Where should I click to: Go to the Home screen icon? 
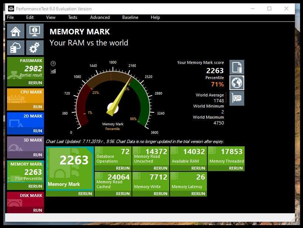click(16, 31)
